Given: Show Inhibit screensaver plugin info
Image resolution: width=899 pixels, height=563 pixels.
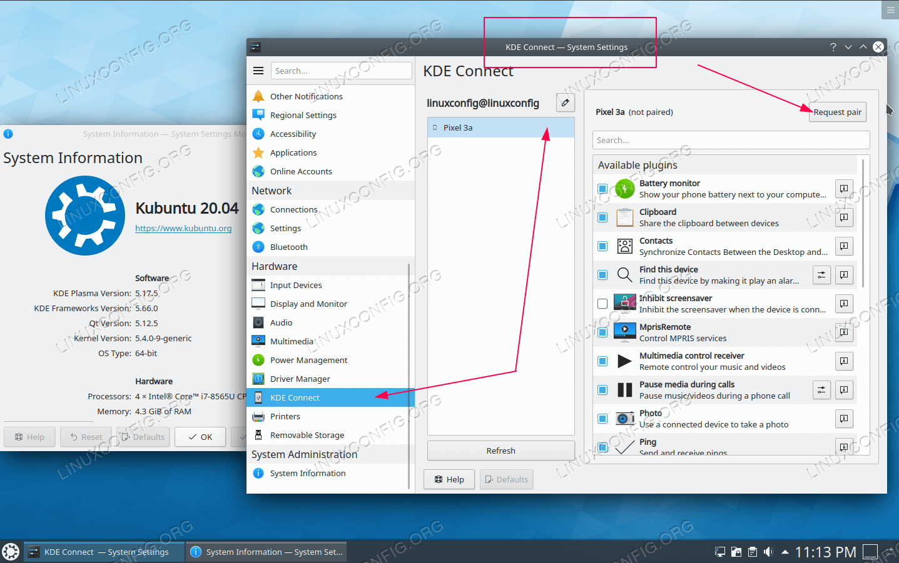Looking at the screenshot, I should (844, 303).
